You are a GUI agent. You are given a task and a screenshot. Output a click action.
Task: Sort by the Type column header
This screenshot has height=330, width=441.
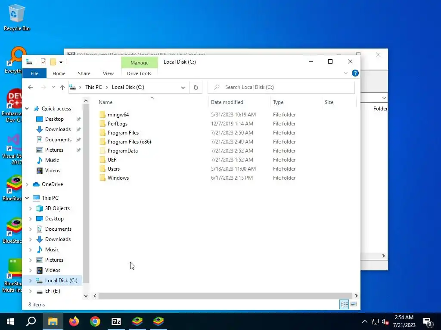click(x=296, y=102)
